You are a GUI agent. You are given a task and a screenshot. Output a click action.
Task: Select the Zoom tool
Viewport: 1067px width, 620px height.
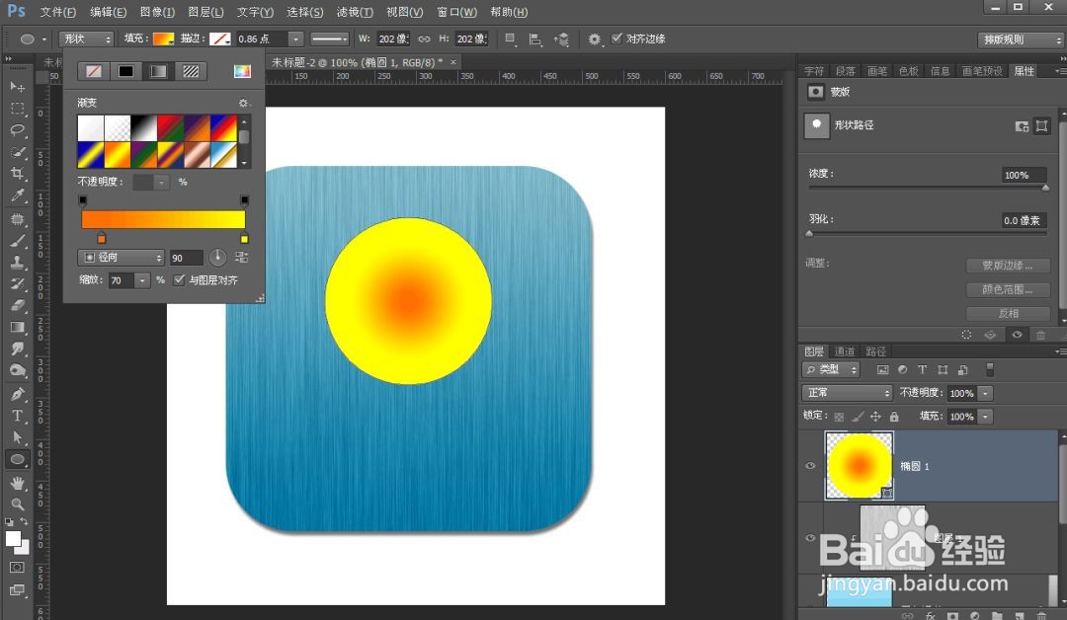pos(18,504)
